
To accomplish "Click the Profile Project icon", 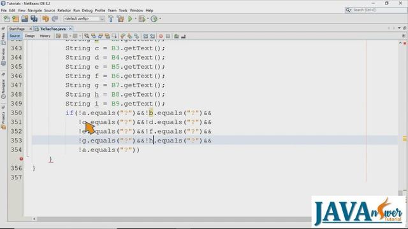I will coord(154,18).
